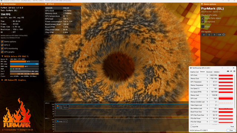Click the GPU-Z screenshot camera icon
Image resolution: width=237 pixels, height=133 pixels.
point(228,71)
